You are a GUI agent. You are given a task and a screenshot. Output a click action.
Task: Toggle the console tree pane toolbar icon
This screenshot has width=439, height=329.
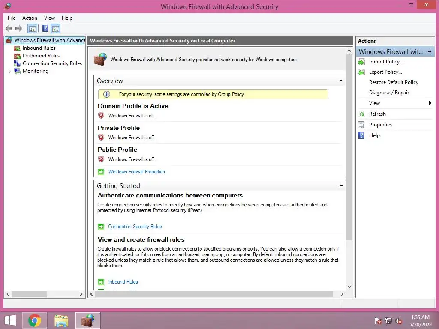33,29
